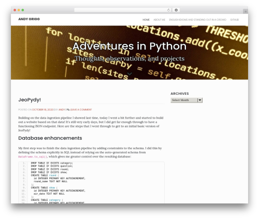Click the Archives dropdown arrow button
Screen dimensions: 259x219
point(200,100)
